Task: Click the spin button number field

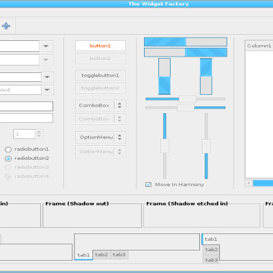Action: pyautogui.click(x=25, y=134)
